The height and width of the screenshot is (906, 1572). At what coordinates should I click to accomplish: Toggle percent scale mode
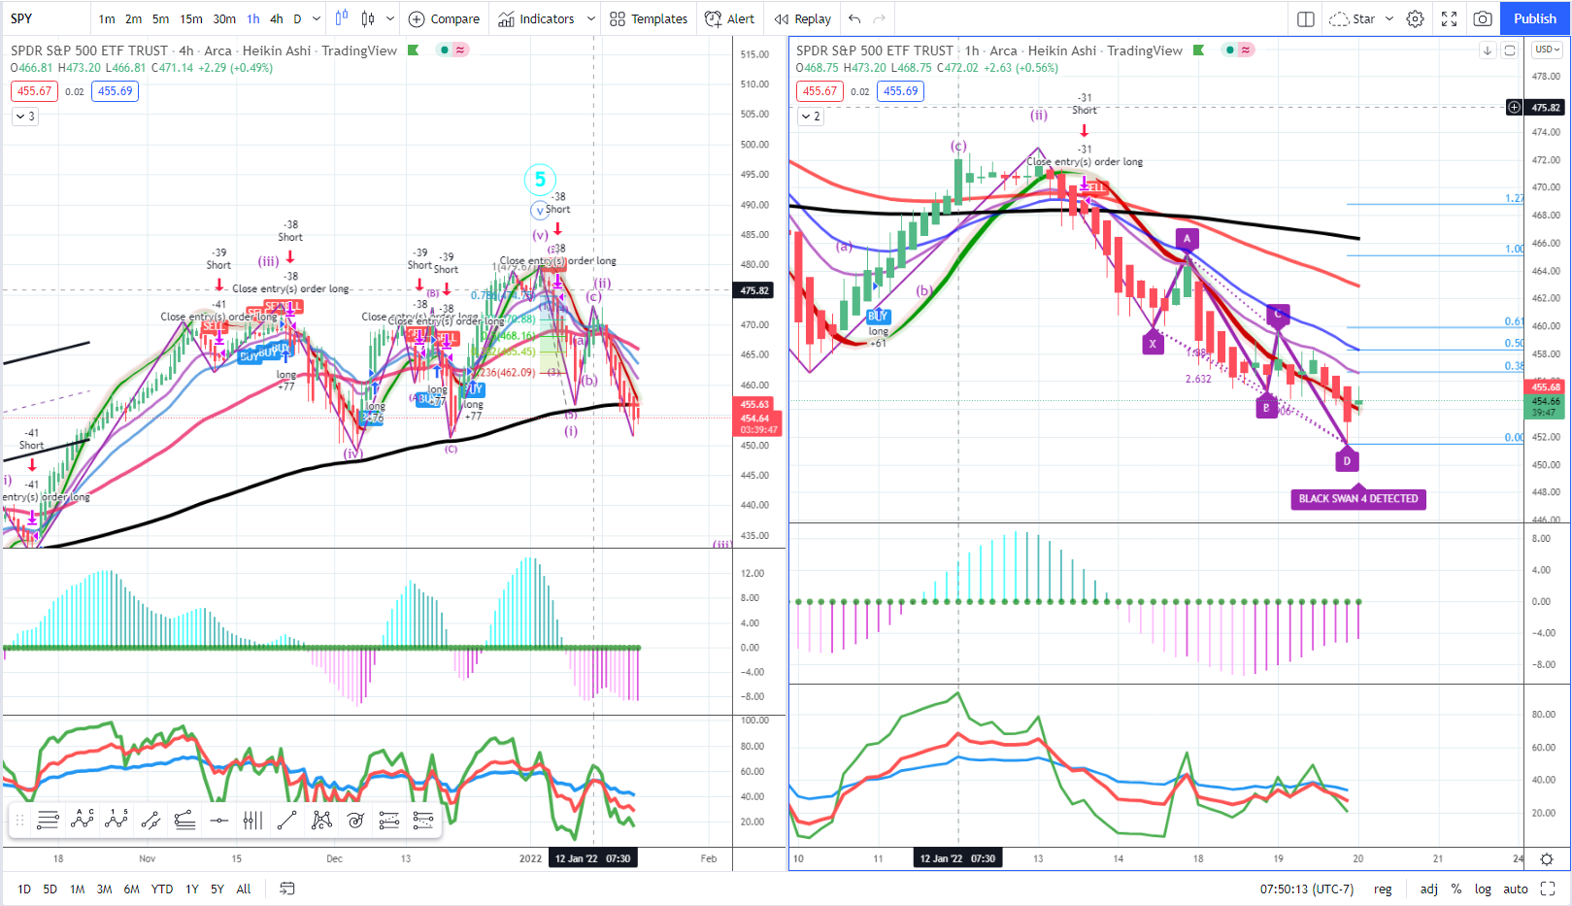(1456, 889)
